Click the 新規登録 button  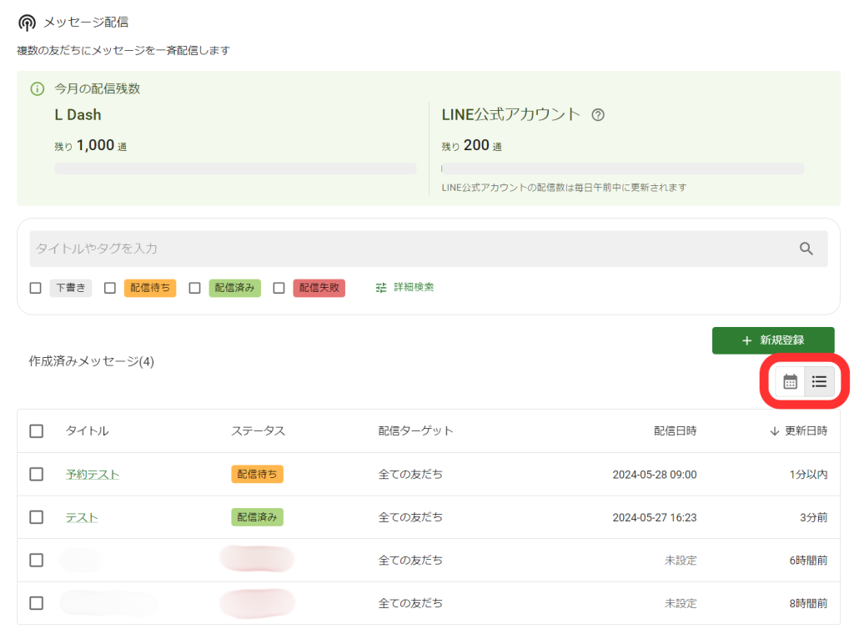pos(773,340)
